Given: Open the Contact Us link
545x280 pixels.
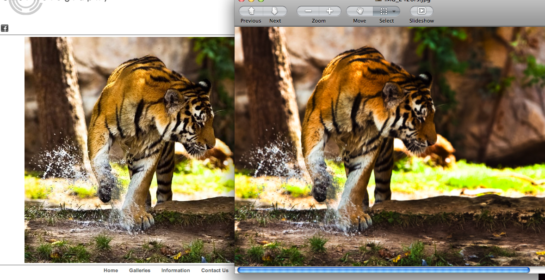Looking at the screenshot, I should pos(215,270).
